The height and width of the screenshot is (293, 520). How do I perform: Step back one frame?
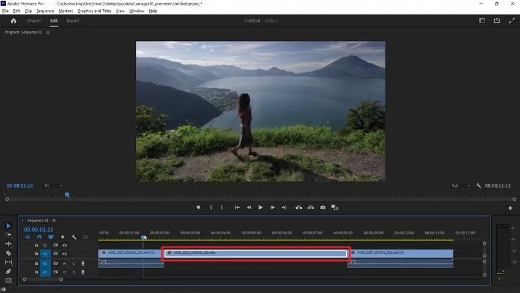coord(249,207)
